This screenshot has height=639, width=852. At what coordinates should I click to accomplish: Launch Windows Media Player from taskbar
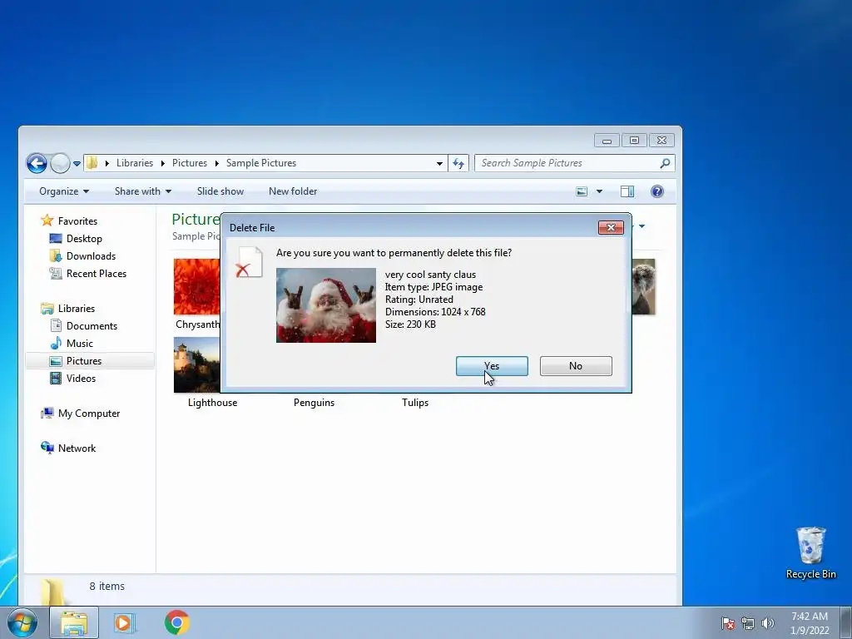pos(125,623)
